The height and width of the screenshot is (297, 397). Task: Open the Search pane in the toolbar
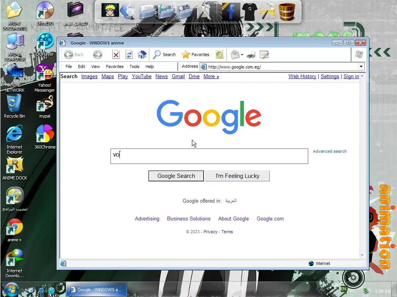164,55
